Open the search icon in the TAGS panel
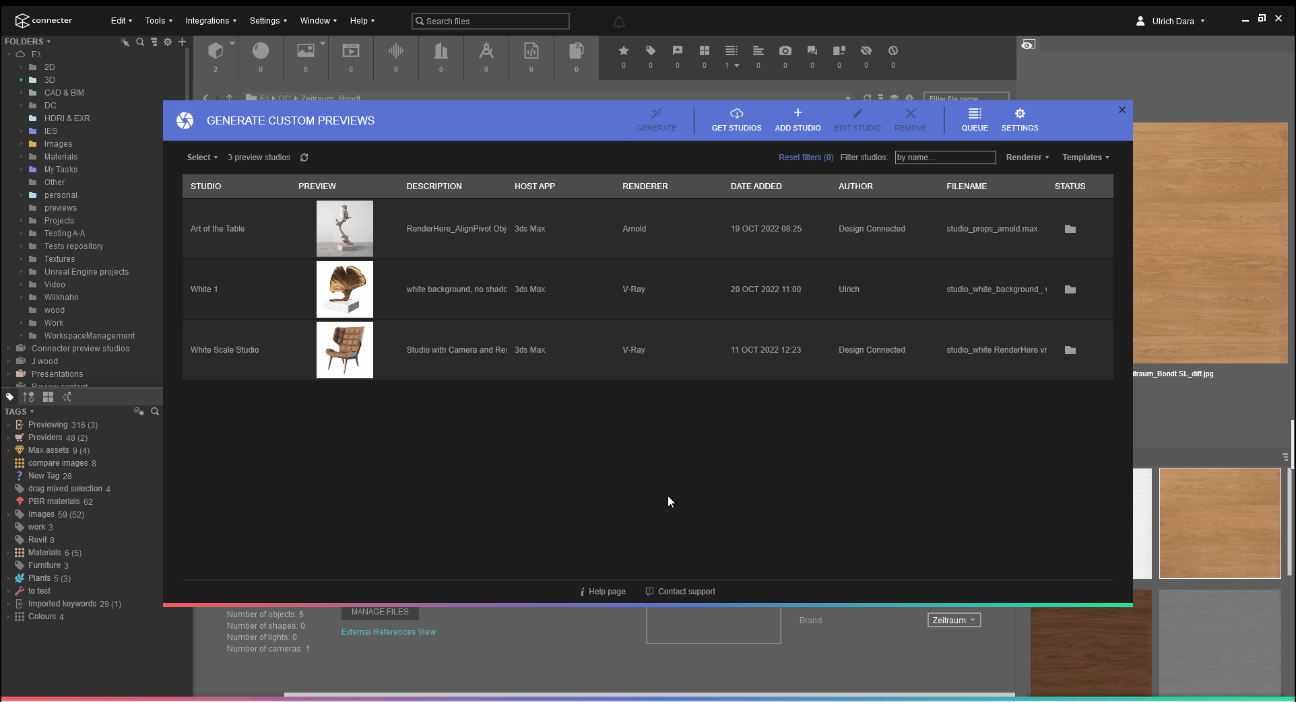Screen dimensions: 1296x702 point(155,411)
